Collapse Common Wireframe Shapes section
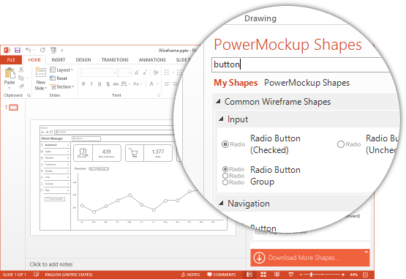 click(x=218, y=101)
